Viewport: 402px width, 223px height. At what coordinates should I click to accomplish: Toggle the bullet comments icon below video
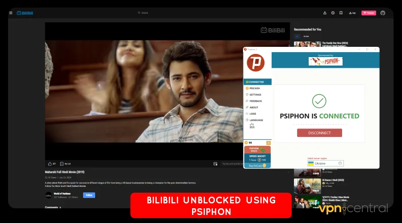point(215,164)
